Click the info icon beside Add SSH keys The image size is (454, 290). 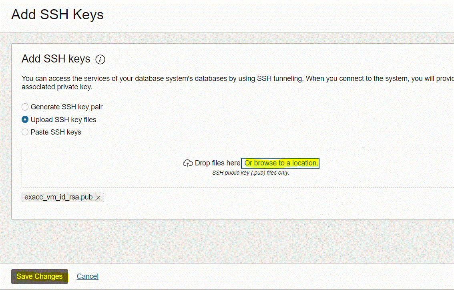(x=100, y=60)
